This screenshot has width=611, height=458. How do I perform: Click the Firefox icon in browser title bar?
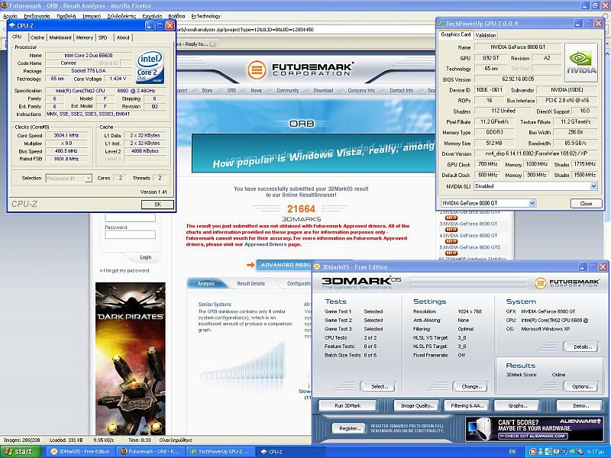coord(5,5)
